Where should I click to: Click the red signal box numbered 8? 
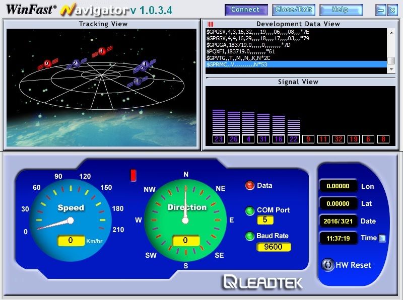click(383, 139)
